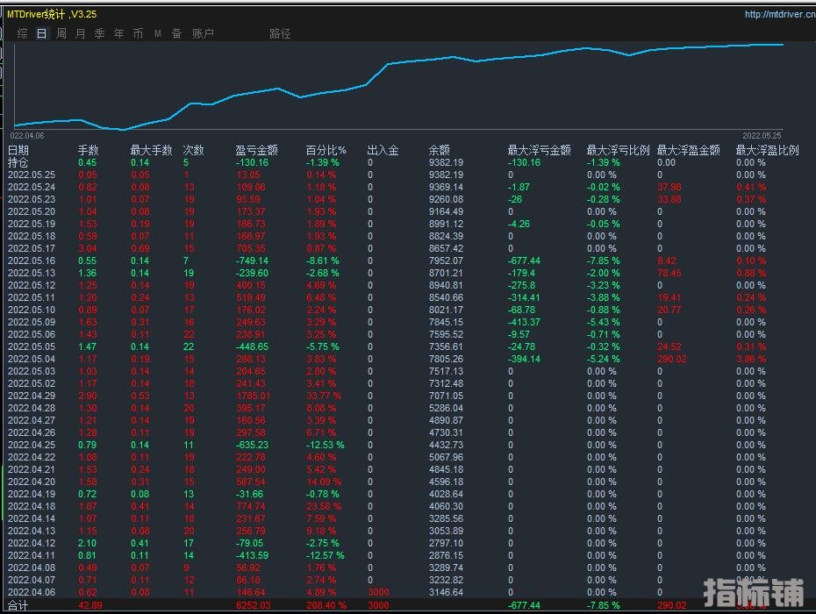Switch to the 综 summary tab

pyautogui.click(x=23, y=34)
